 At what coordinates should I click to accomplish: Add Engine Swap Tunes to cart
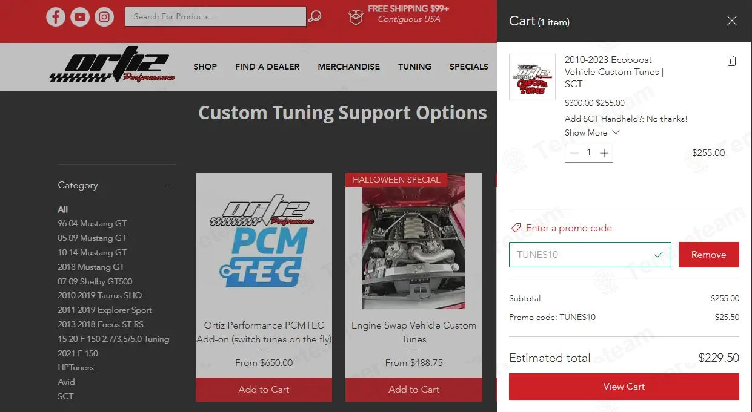pyautogui.click(x=414, y=390)
